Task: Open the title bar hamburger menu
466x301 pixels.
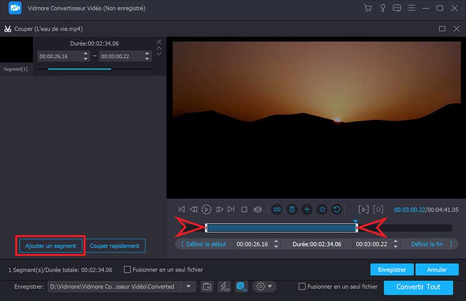Action: point(412,8)
